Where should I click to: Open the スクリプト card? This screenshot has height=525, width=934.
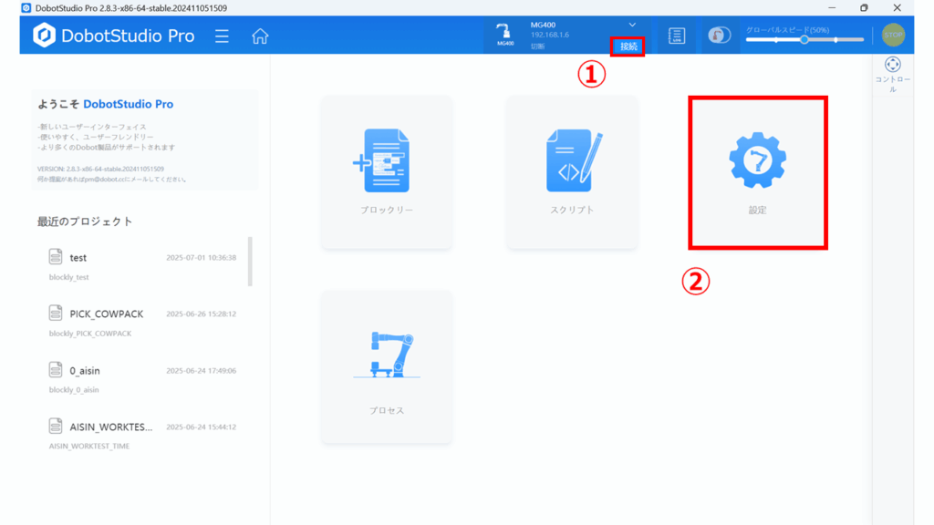[572, 172]
